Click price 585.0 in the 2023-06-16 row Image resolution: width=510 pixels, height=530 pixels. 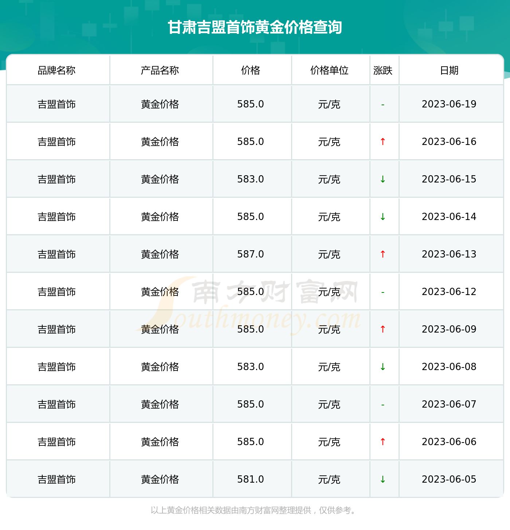251,142
